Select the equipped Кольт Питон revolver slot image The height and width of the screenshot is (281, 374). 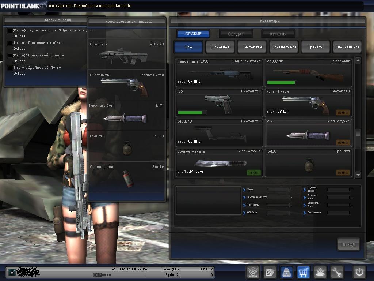click(x=125, y=87)
